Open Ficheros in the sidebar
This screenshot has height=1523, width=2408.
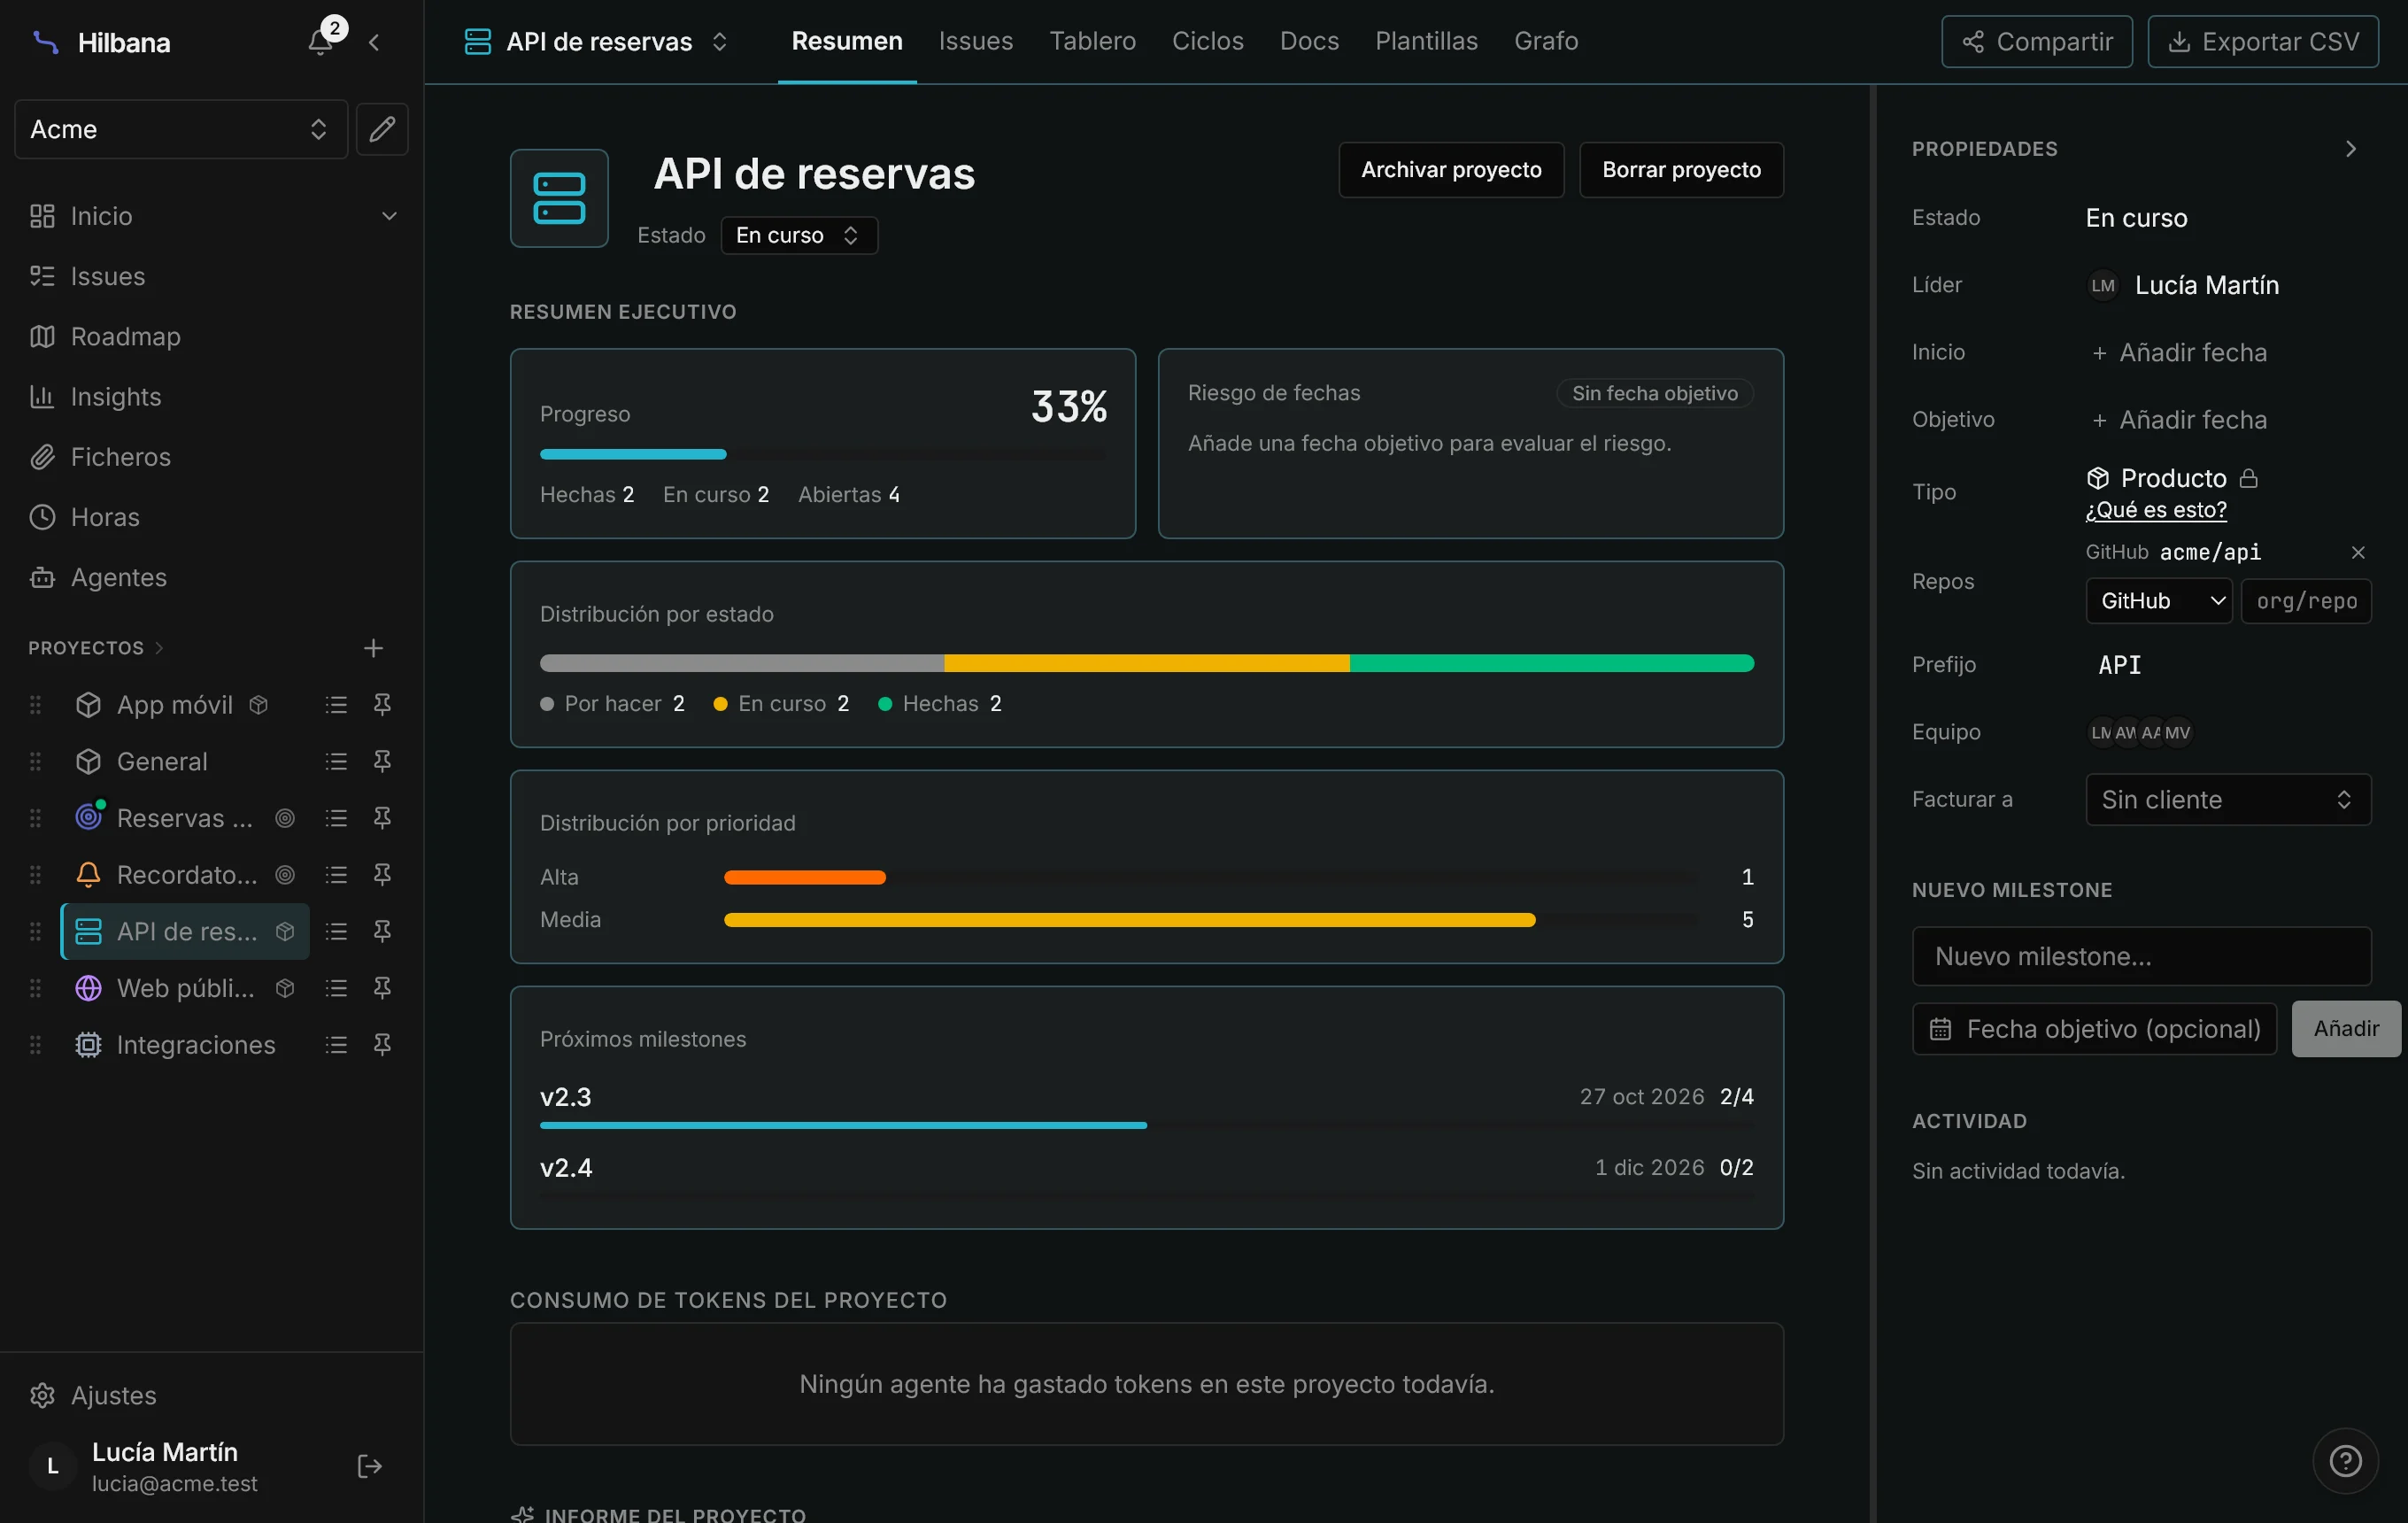(x=120, y=457)
